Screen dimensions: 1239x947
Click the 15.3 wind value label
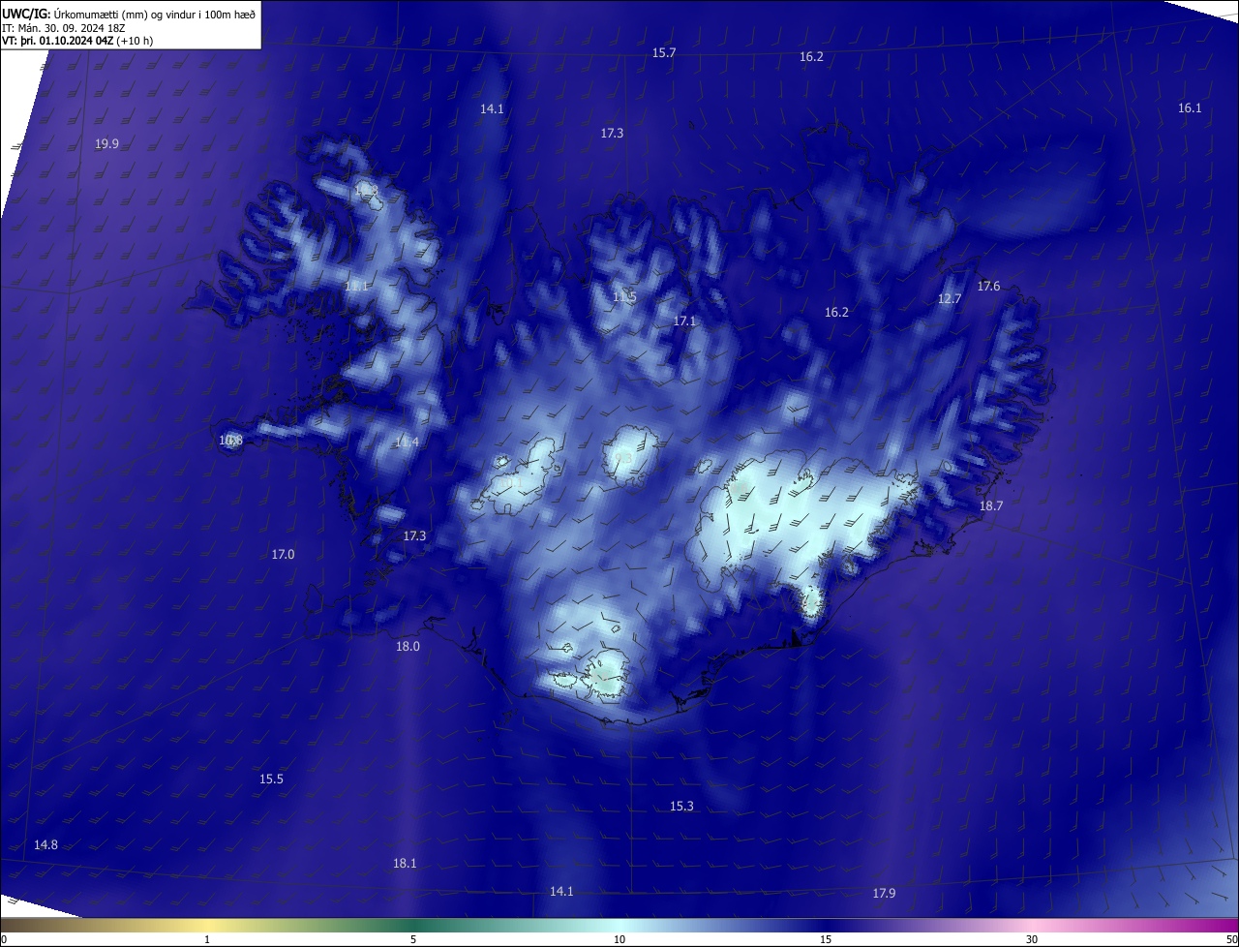[x=681, y=807]
